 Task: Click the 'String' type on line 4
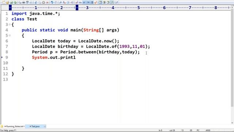91,30
